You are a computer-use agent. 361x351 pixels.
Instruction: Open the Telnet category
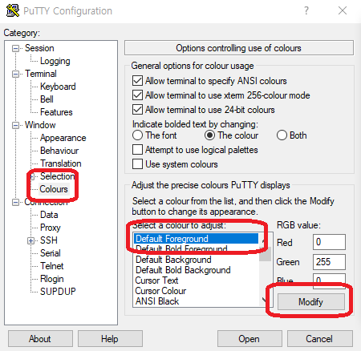click(x=52, y=266)
